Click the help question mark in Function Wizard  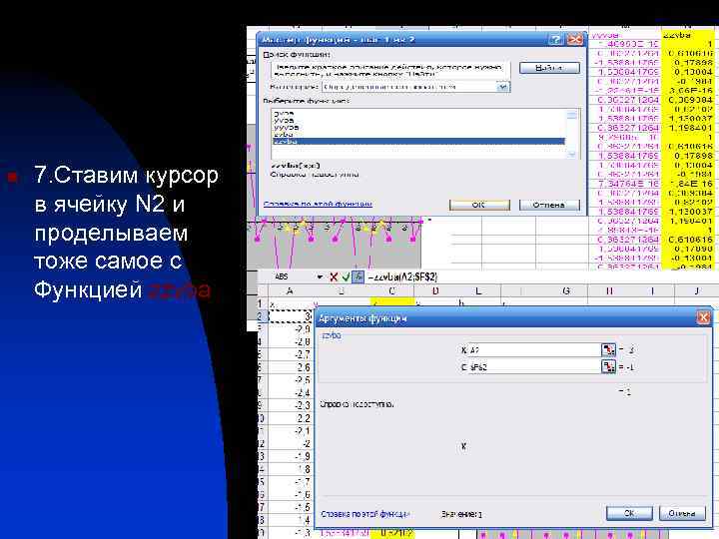pyautogui.click(x=556, y=39)
